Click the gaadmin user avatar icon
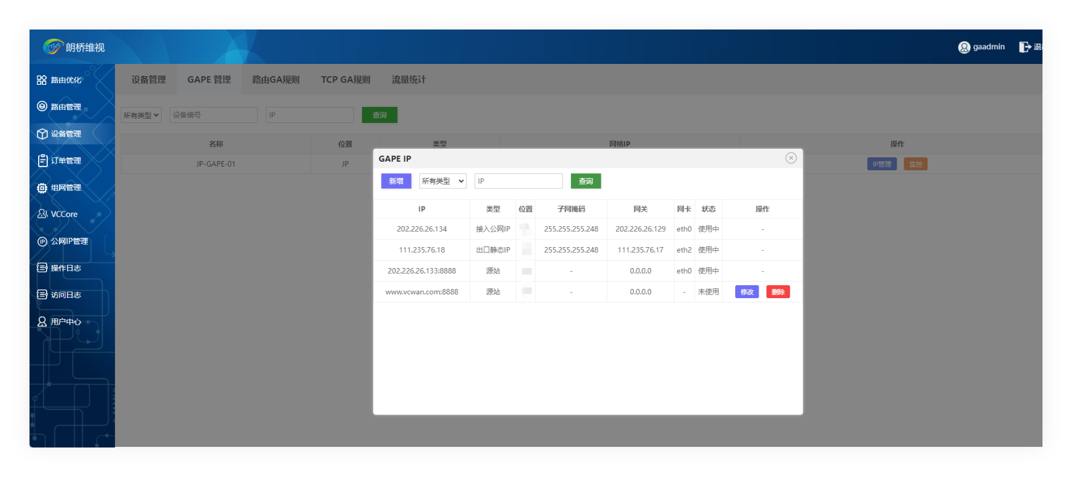This screenshot has width=1072, height=477. coord(964,47)
